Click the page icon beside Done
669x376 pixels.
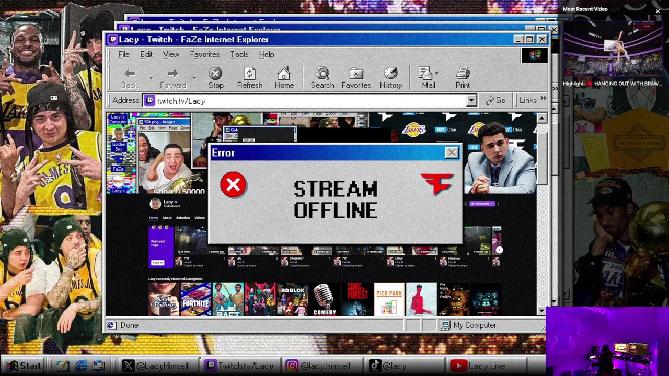112,325
